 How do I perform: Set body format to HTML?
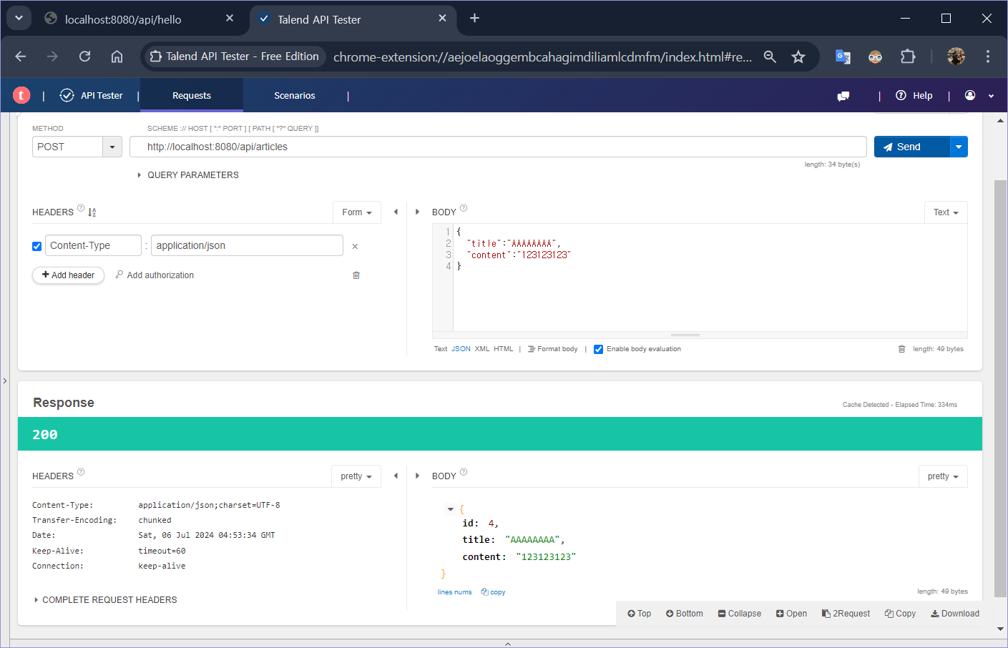[504, 349]
